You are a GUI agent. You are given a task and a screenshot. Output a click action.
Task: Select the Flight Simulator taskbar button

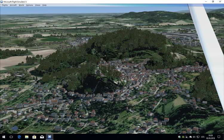click(50, 137)
